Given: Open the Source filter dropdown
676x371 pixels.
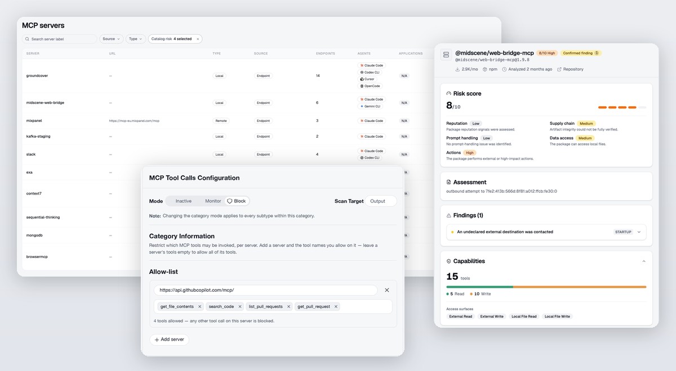Looking at the screenshot, I should point(112,39).
